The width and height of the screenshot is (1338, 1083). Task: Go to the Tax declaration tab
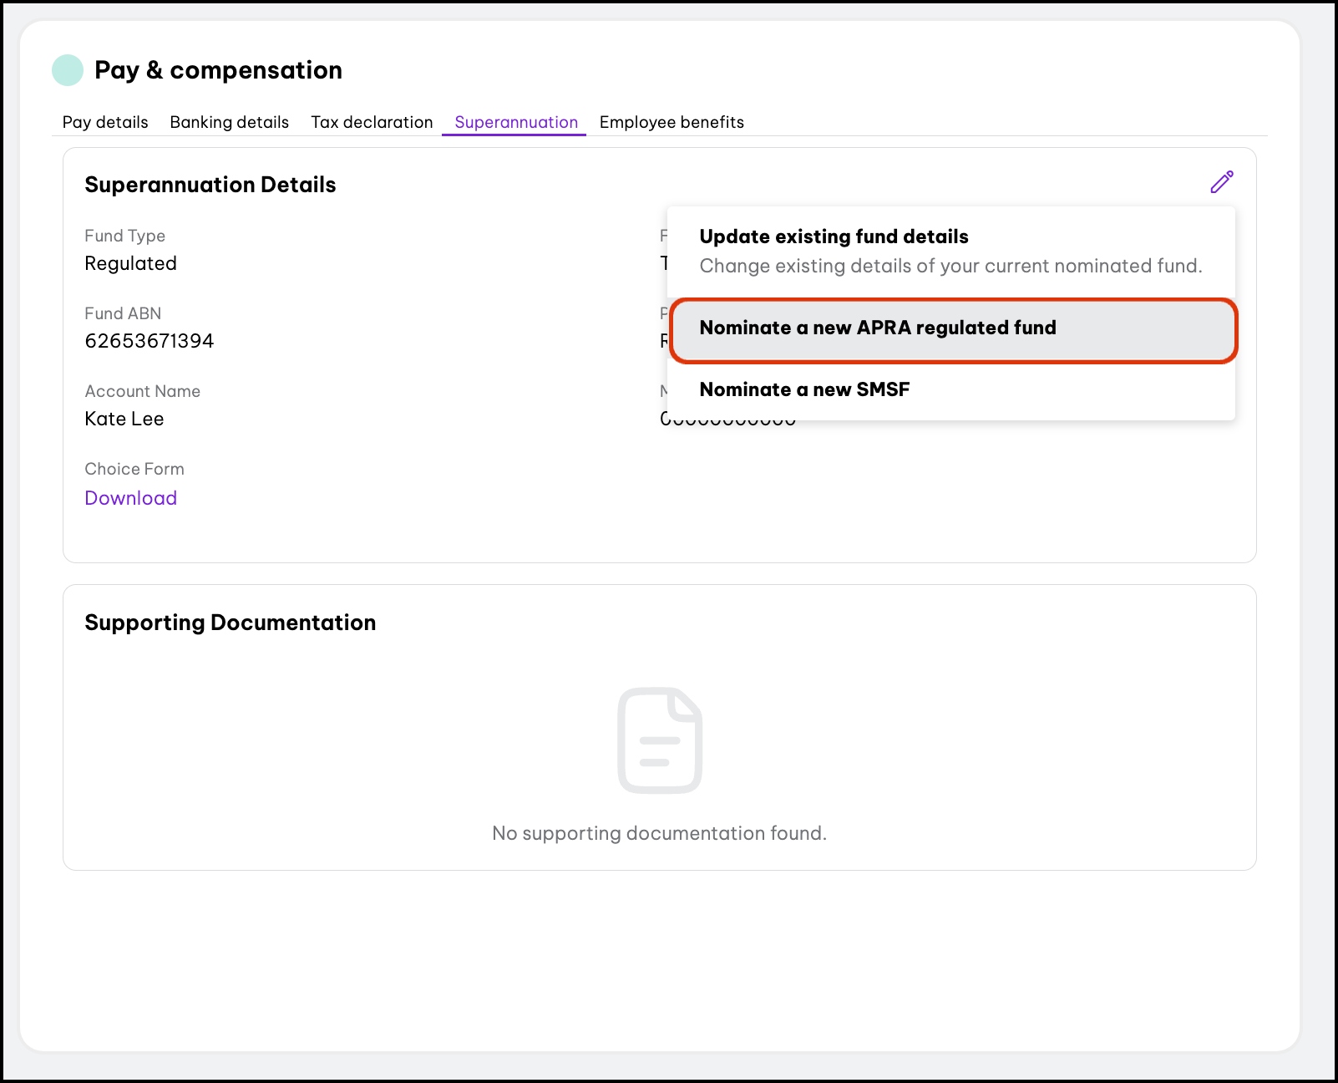pyautogui.click(x=372, y=122)
